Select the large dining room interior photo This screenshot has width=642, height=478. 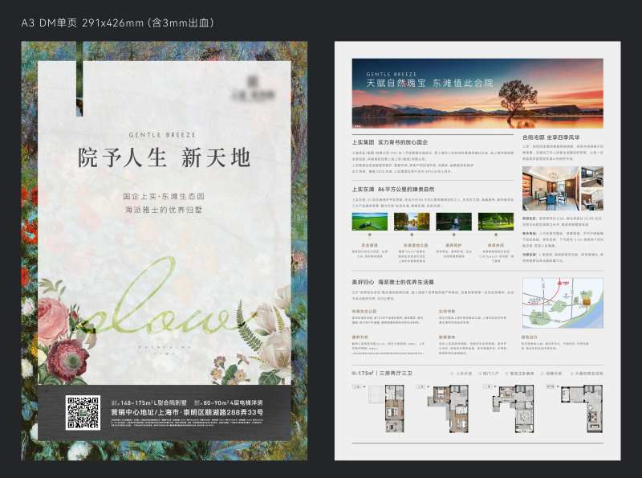[x=551, y=187]
